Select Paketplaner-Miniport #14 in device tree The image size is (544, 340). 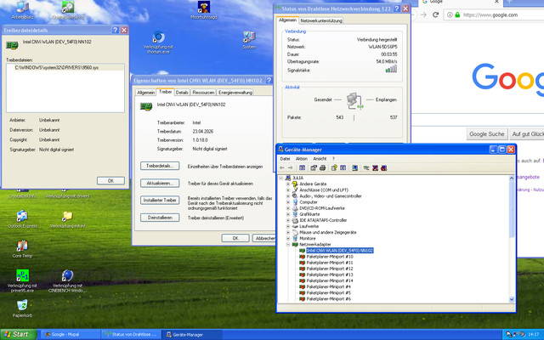tap(330, 280)
